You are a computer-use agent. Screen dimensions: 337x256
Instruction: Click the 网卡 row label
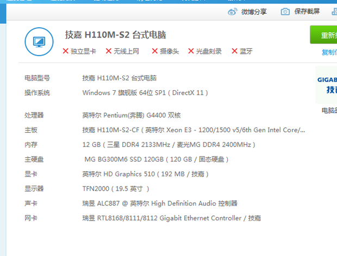[x=31, y=218]
